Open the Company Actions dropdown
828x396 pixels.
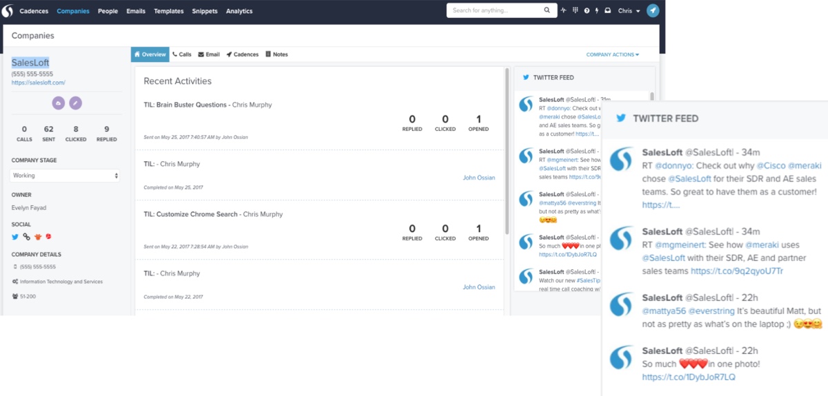pyautogui.click(x=613, y=54)
